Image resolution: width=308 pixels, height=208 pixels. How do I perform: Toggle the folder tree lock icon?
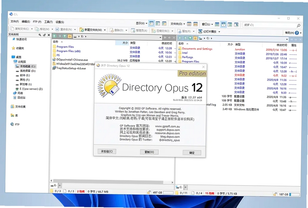click(x=44, y=35)
